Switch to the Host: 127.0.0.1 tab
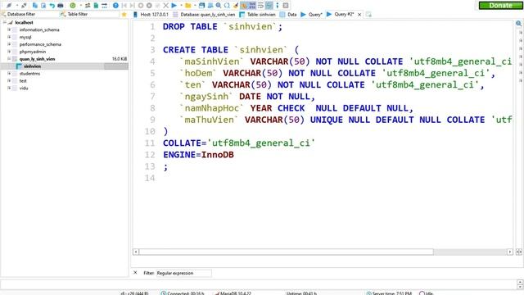The width and height of the screenshot is (524, 295). pos(151,15)
